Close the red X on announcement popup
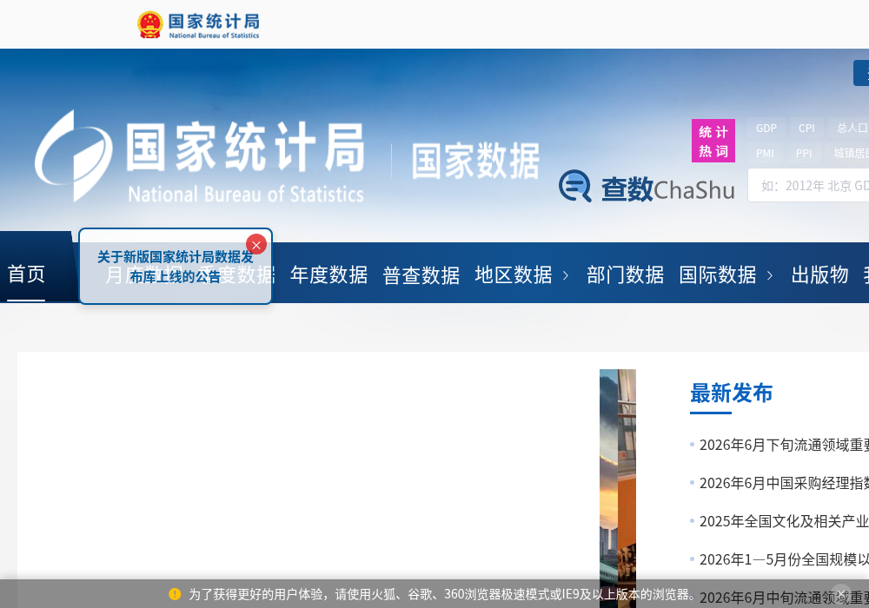869x608 pixels. coord(256,244)
